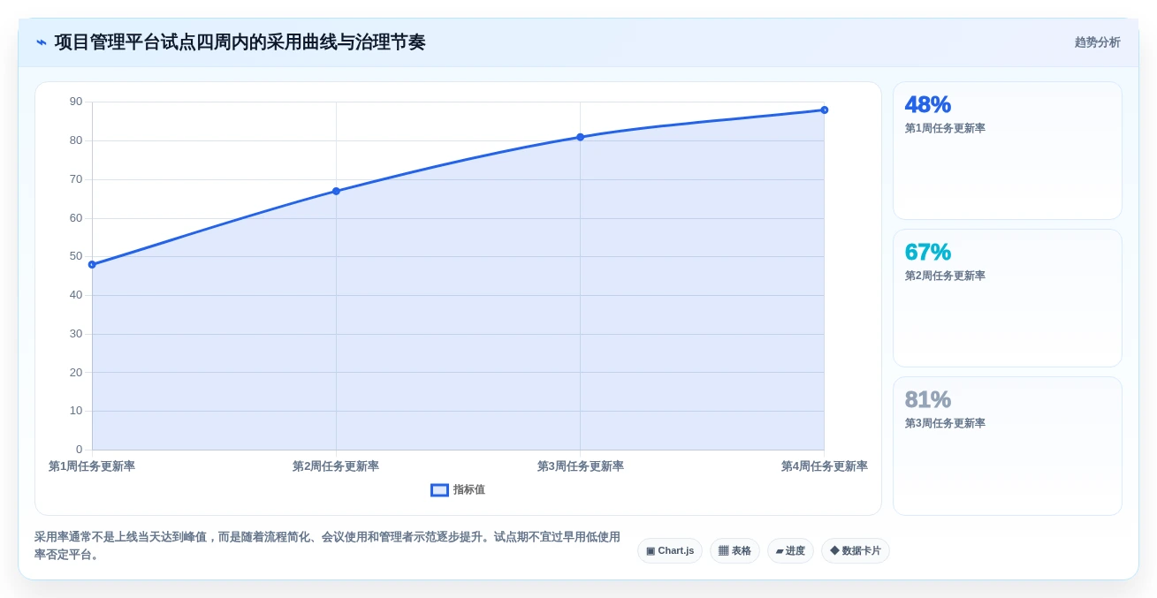Select the 数据卡片 tag chip
Viewport: 1157px width, 598px height.
(x=856, y=551)
